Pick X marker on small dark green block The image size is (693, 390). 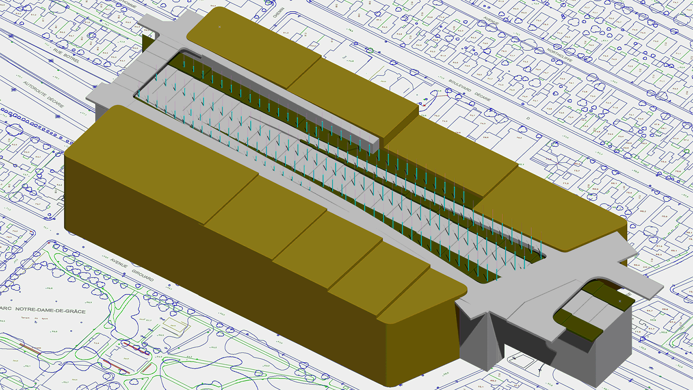[x=620, y=301]
